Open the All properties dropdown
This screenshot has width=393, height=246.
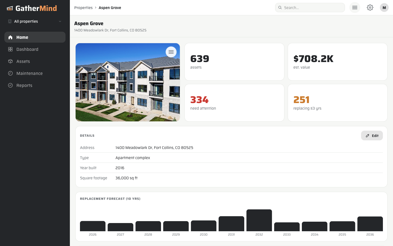[35, 21]
